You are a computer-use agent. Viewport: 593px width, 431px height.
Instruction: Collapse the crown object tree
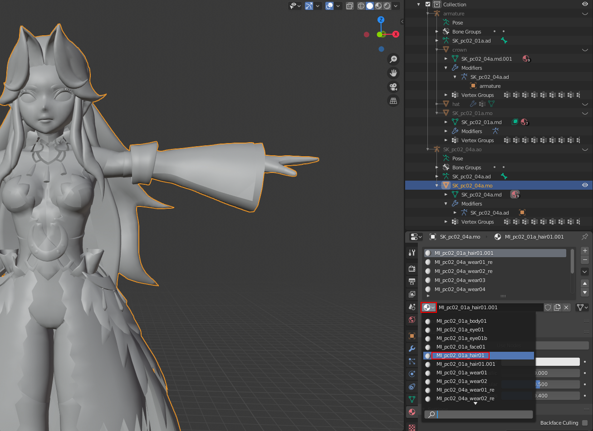coord(437,50)
